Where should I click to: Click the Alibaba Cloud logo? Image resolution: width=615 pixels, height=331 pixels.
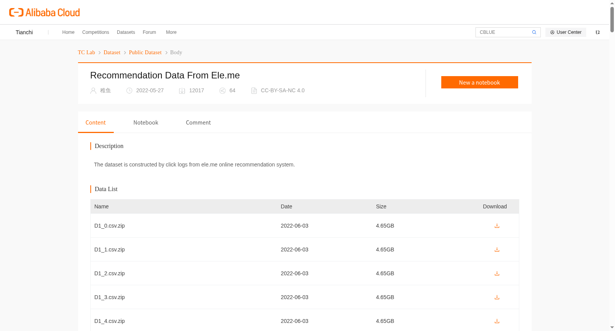[45, 13]
